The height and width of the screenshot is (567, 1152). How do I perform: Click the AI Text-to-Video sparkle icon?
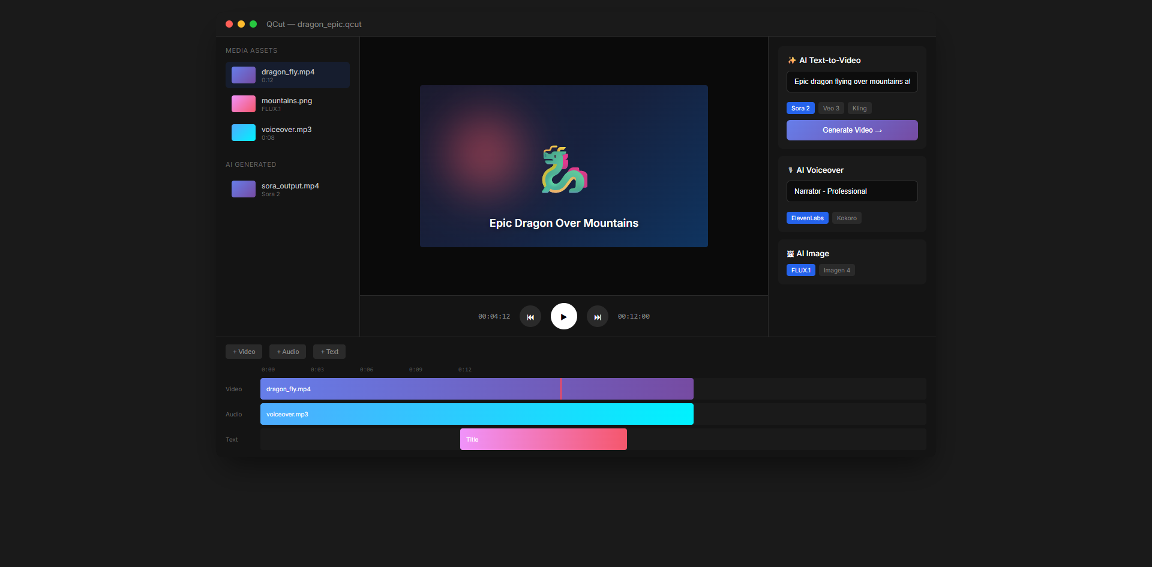[x=791, y=60]
